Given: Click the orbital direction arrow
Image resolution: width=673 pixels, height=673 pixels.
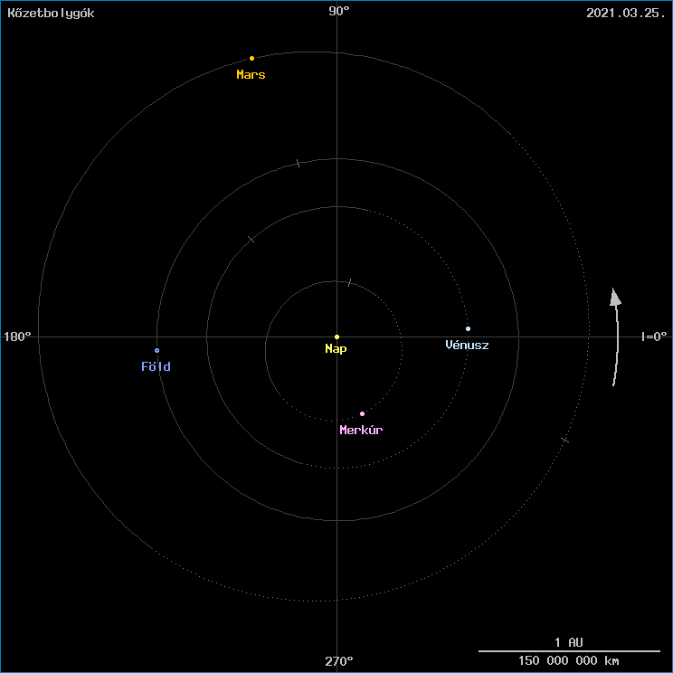Looking at the screenshot, I should tap(615, 336).
